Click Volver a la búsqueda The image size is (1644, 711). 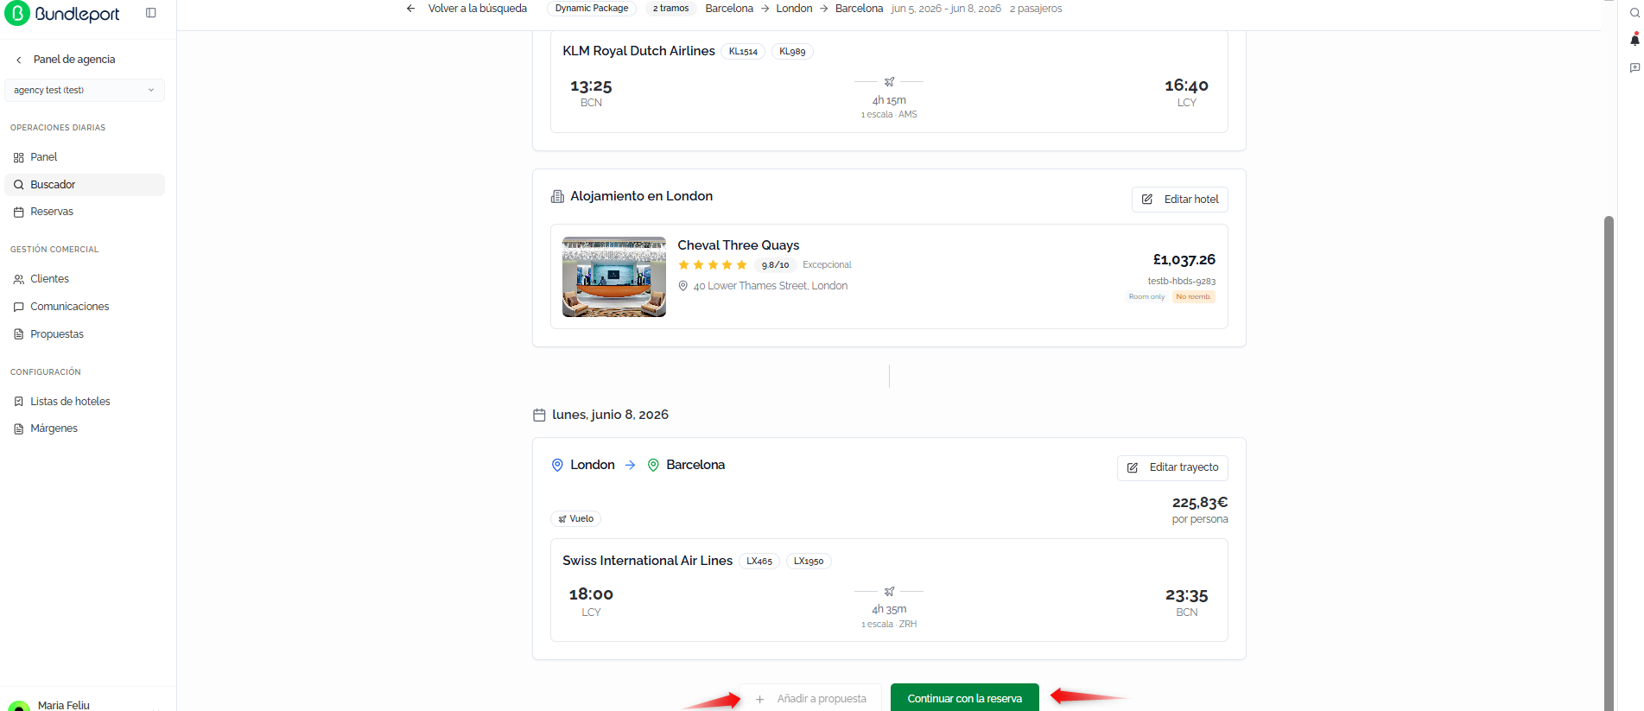477,9
